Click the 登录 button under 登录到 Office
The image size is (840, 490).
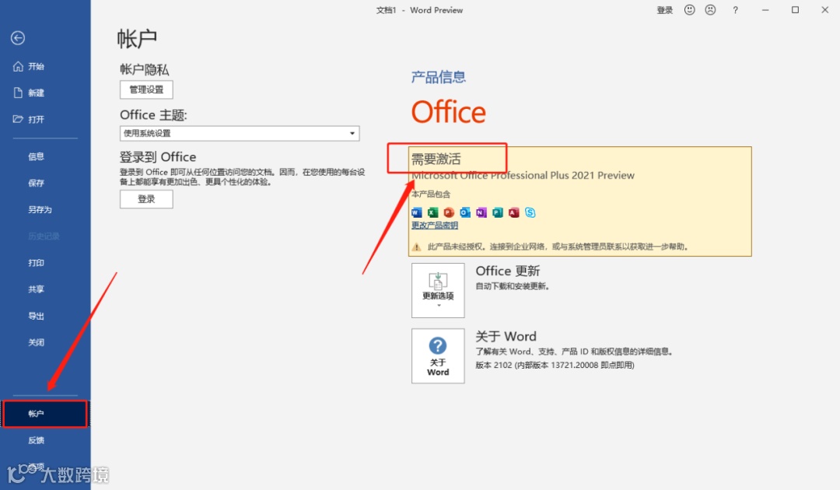pyautogui.click(x=146, y=199)
